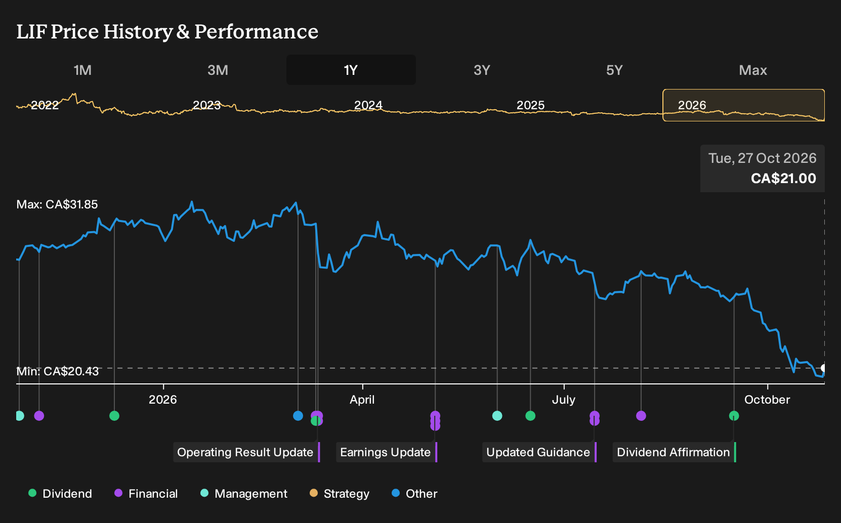841x523 pixels.
Task: Select the green dividend marker near October
Action: coord(734,416)
